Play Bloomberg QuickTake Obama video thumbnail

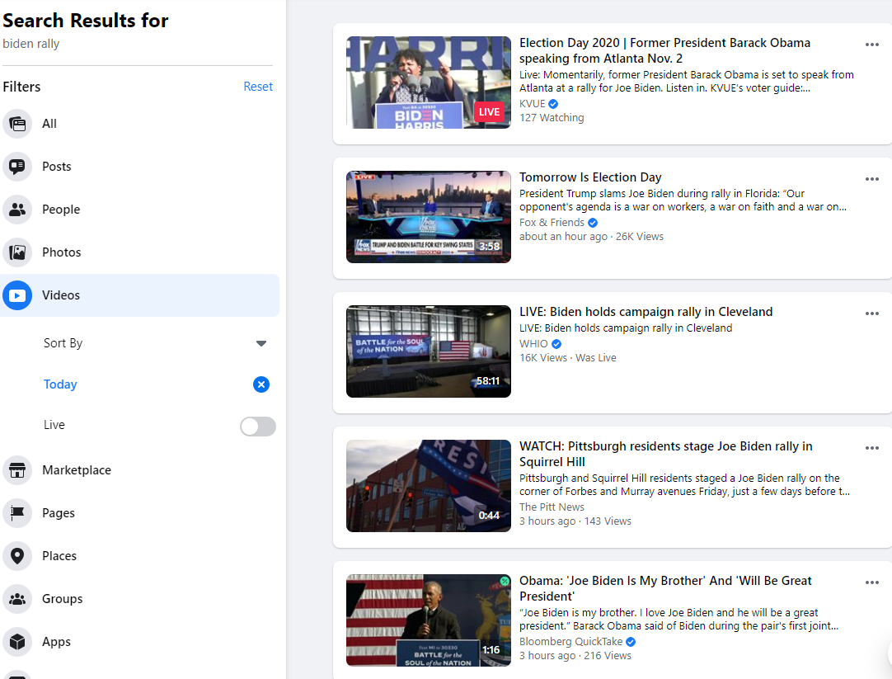pos(428,620)
